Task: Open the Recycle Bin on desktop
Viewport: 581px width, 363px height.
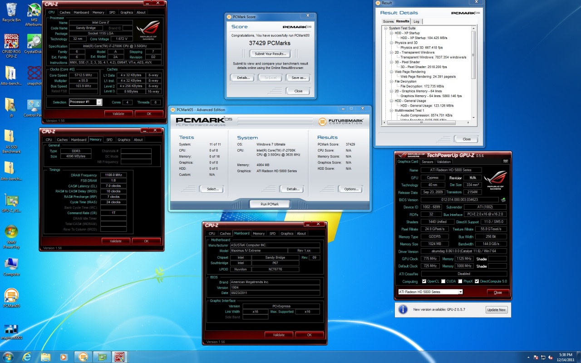Action: coord(11,10)
